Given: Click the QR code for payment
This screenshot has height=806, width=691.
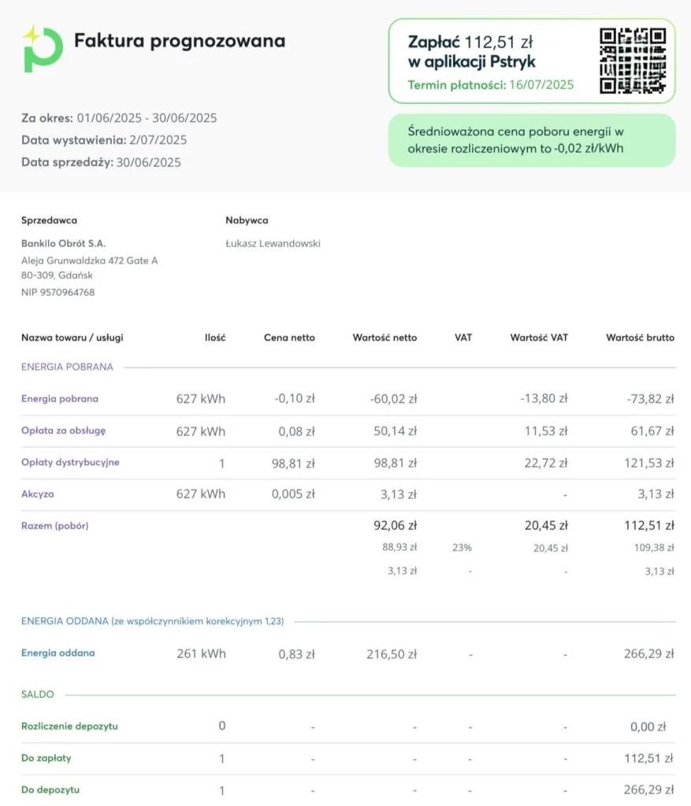Looking at the screenshot, I should tap(633, 61).
